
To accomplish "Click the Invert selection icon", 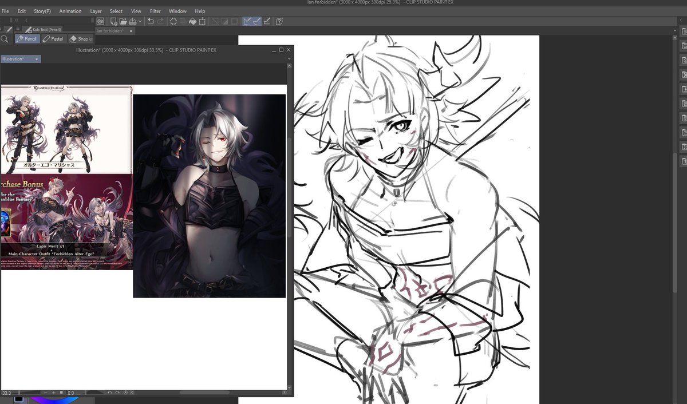I will pos(224,21).
